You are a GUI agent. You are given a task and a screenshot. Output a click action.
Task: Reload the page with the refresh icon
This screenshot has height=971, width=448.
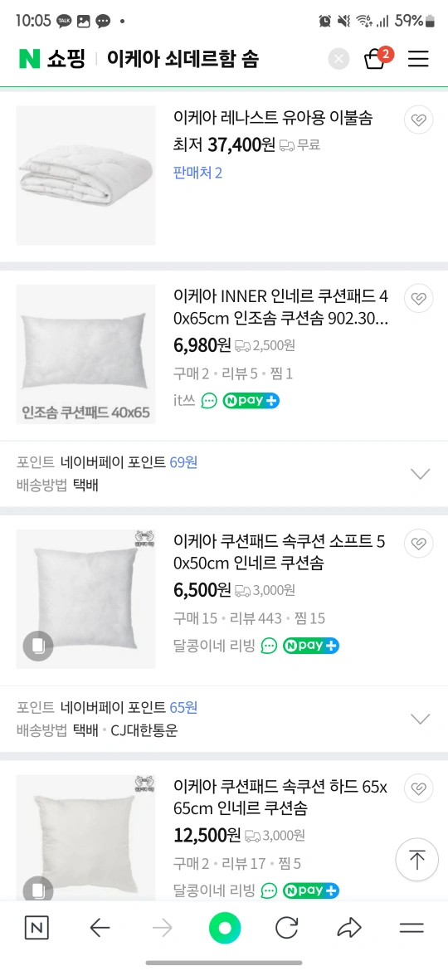pyautogui.click(x=286, y=928)
